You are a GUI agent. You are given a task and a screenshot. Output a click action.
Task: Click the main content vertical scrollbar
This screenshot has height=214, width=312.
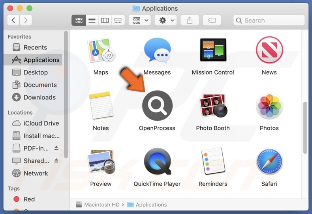click(x=305, y=128)
